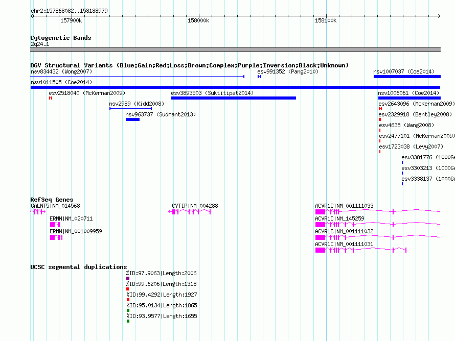Click the nsv1007037 (Coe2014) blue bar
Image resolution: width=455 pixels, height=341 pixels.
click(x=407, y=77)
